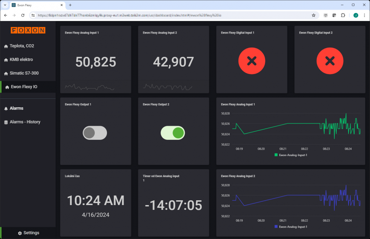Image resolution: width=370 pixels, height=239 pixels.
Task: Click the Analog Input 2 value 42,907
Action: [174, 62]
